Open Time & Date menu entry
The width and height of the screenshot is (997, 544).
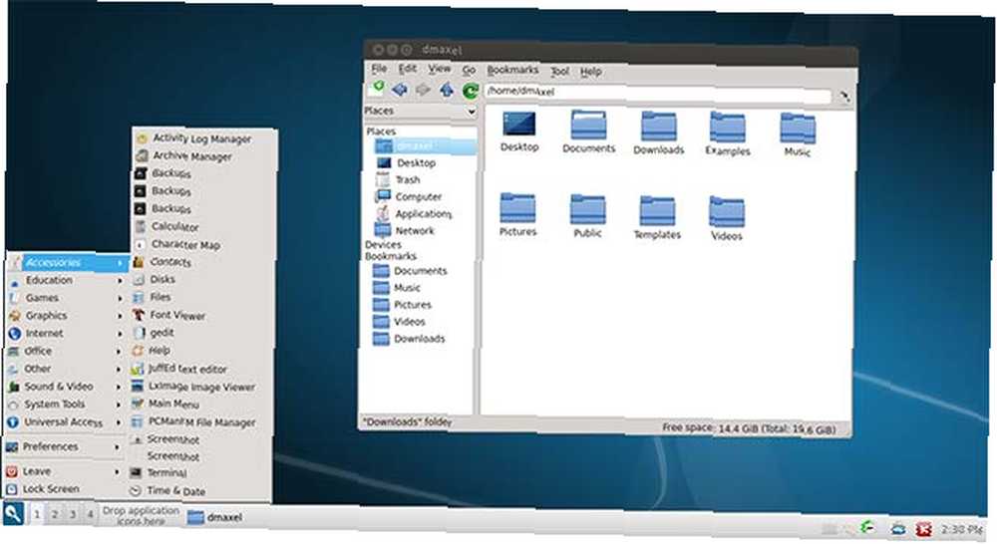pos(200,490)
